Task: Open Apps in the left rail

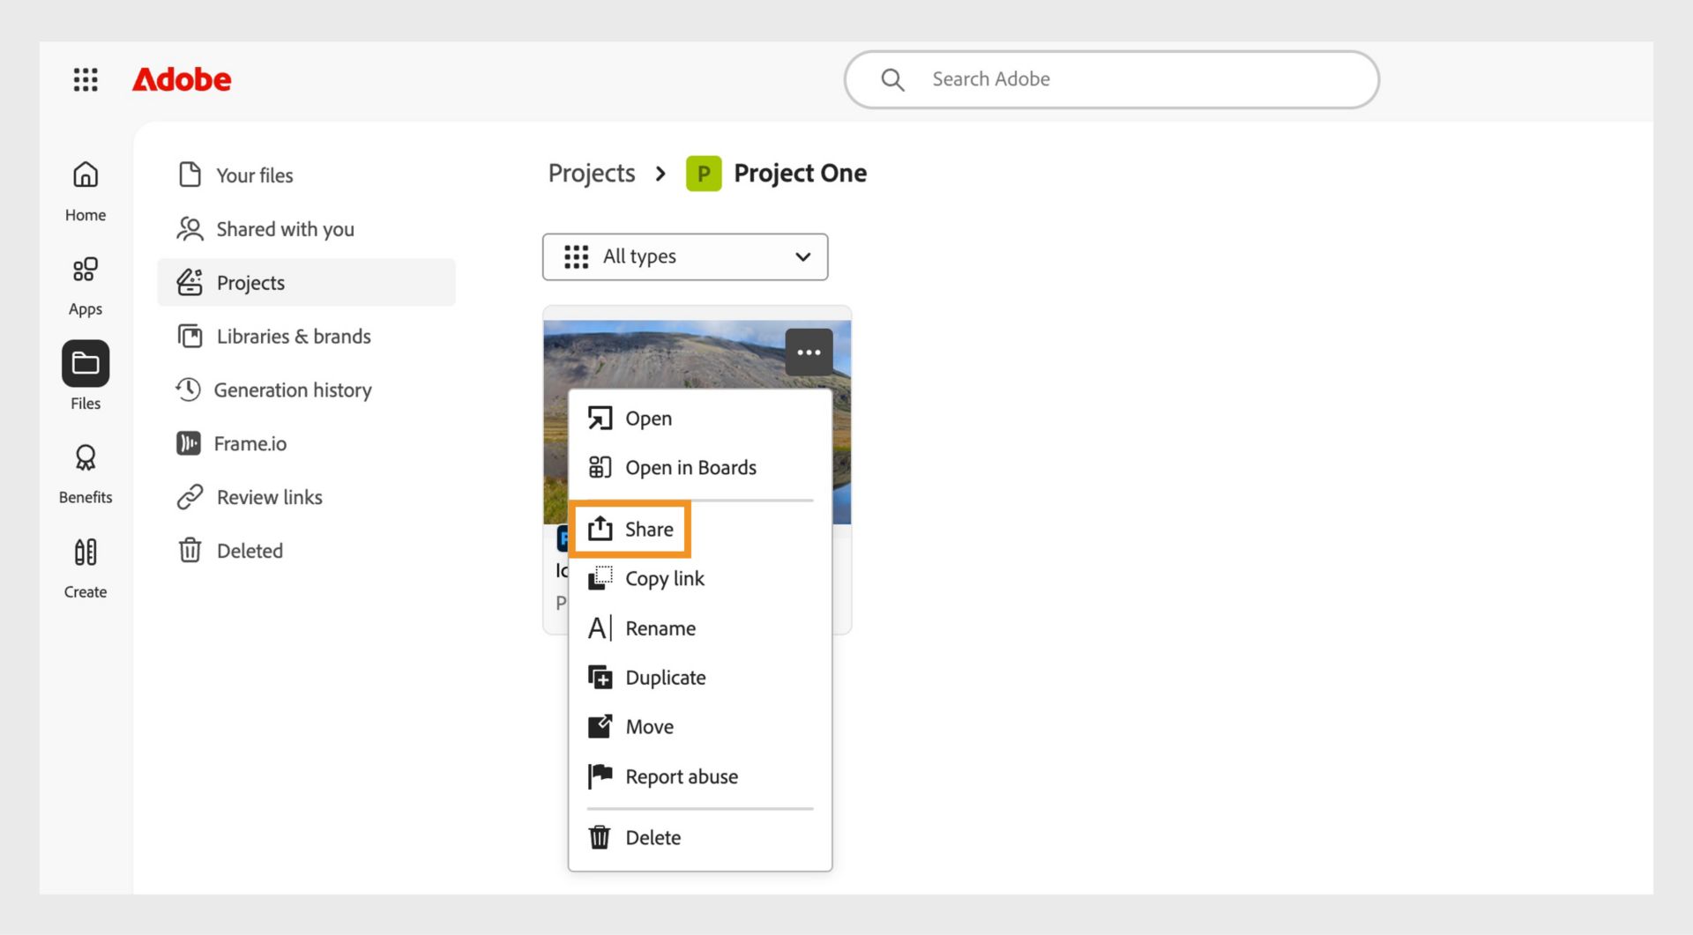Action: pyautogui.click(x=86, y=286)
